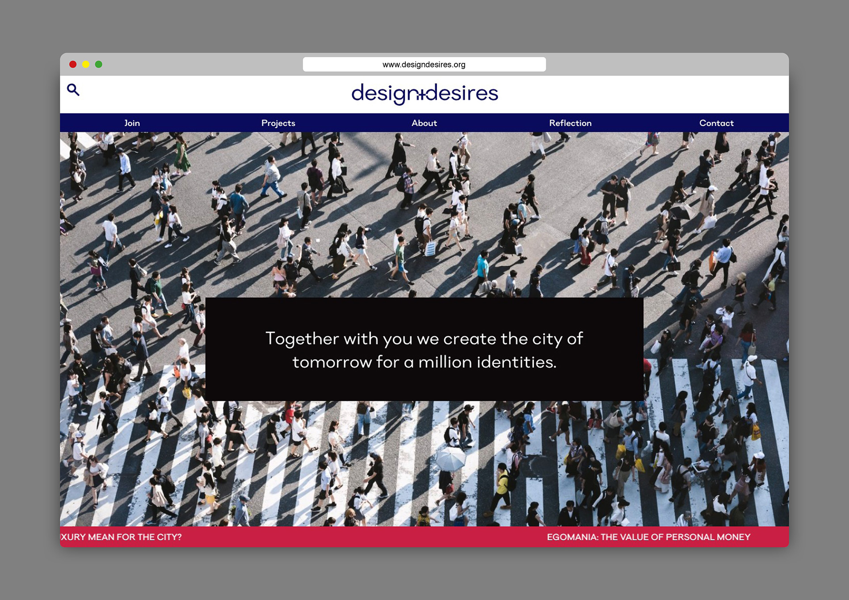Open the Egomania ticker headline
The width and height of the screenshot is (849, 600).
click(648, 537)
